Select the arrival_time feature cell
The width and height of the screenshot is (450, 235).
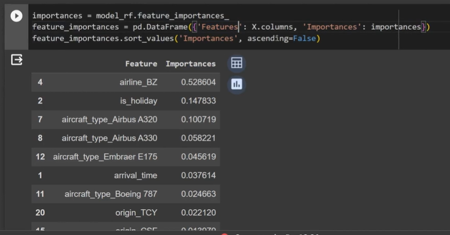point(135,175)
